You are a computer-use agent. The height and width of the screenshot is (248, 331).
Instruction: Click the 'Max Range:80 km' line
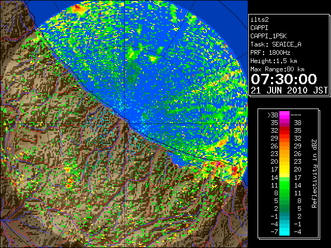click(277, 69)
